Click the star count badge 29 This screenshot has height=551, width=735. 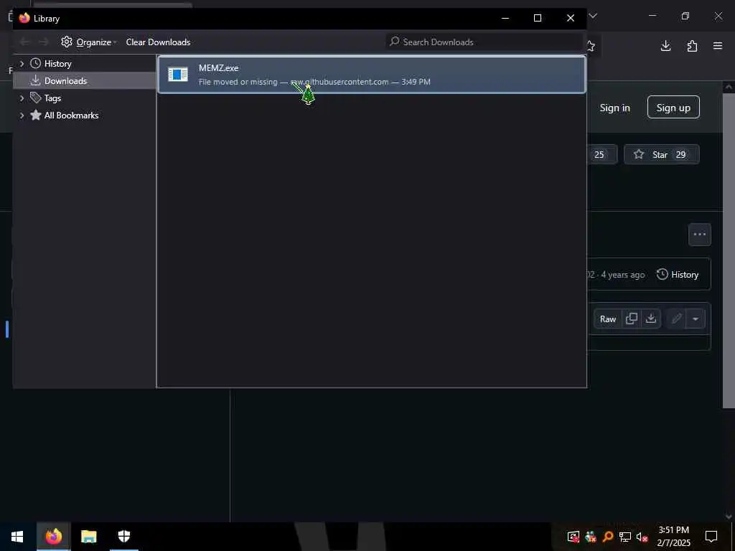pyautogui.click(x=680, y=155)
